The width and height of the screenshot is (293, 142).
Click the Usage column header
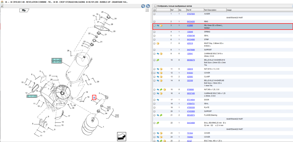tap(259, 10)
